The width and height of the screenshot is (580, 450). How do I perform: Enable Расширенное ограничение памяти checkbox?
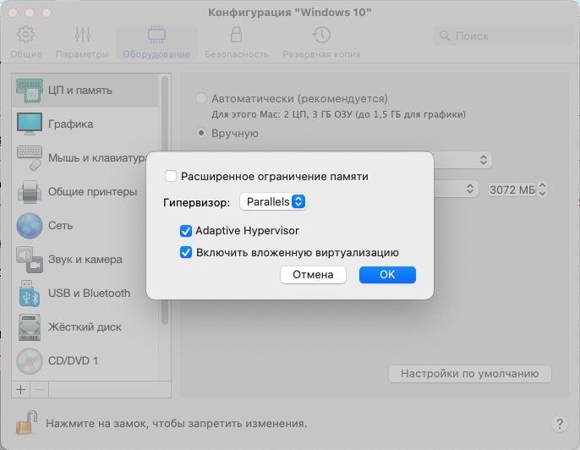pos(171,177)
